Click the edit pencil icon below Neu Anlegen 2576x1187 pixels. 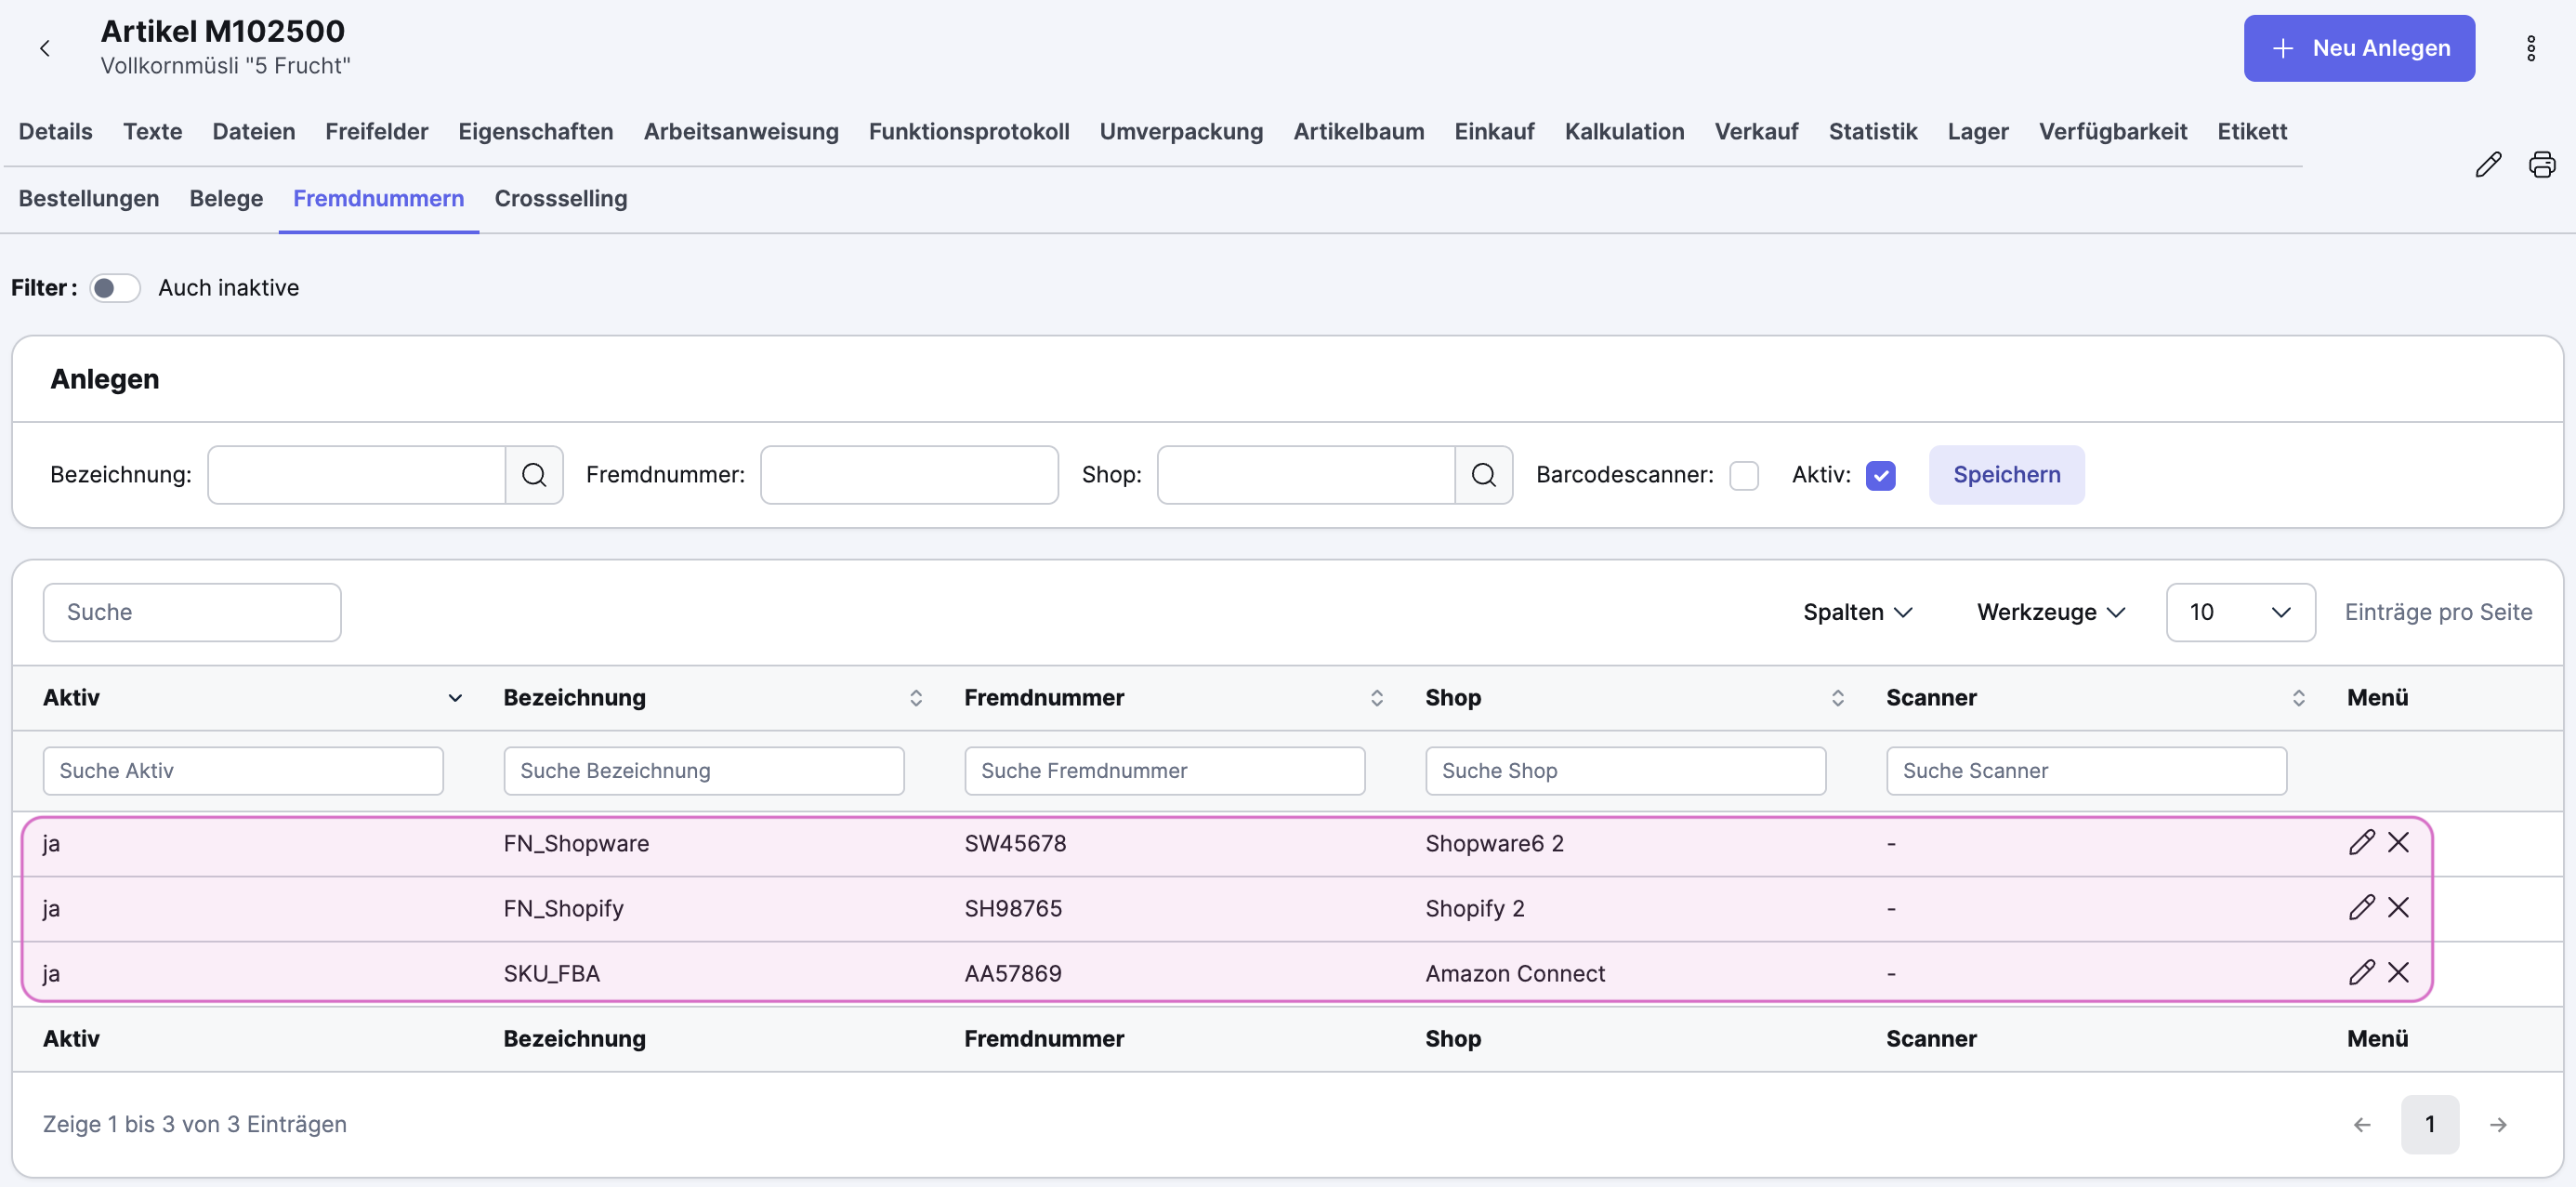click(x=2487, y=164)
